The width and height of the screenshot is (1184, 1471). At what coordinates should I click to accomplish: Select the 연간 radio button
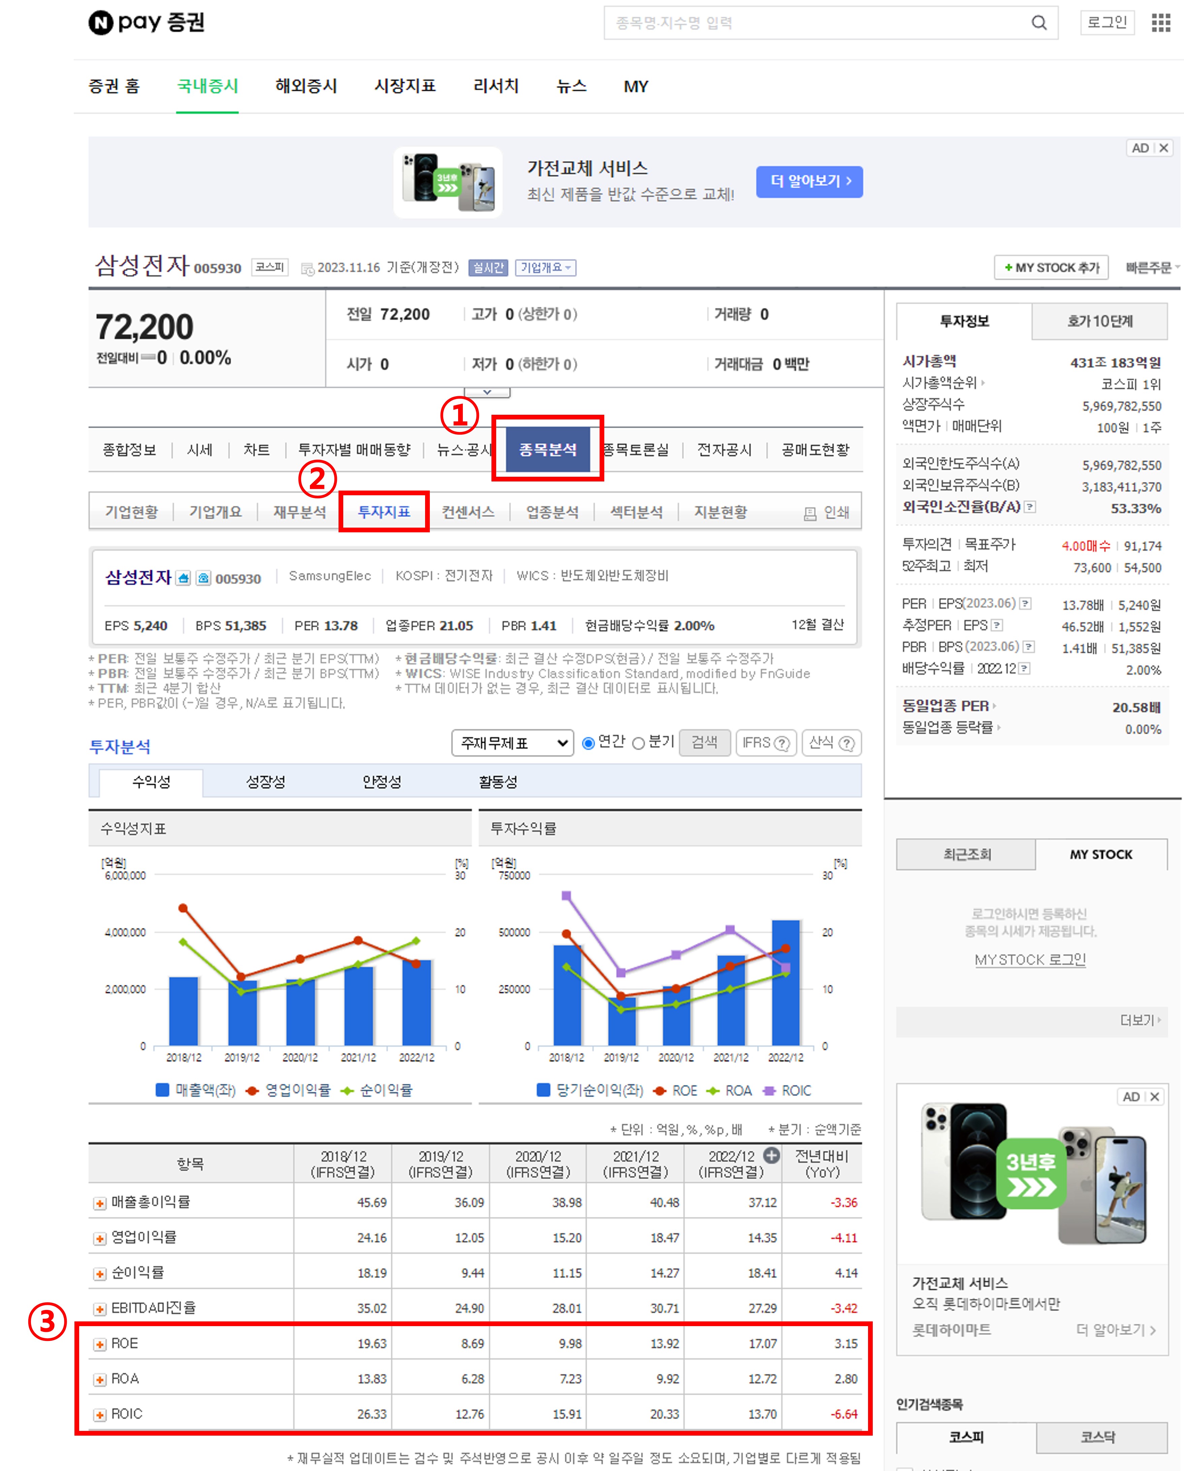coord(588,743)
